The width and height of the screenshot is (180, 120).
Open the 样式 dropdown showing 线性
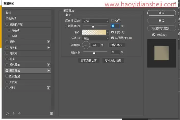pyautogui.click(x=95, y=38)
